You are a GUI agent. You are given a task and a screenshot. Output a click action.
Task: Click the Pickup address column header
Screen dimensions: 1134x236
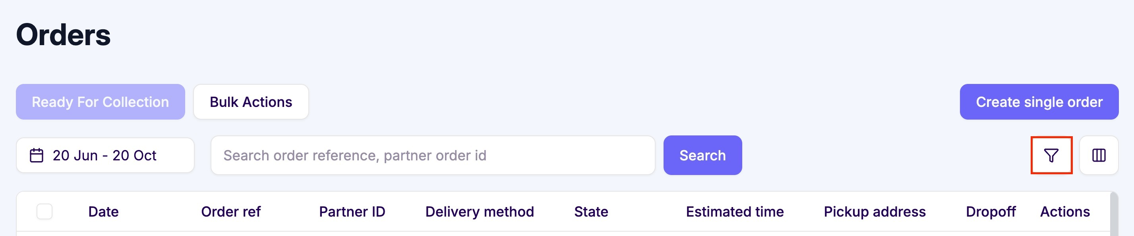[875, 212]
